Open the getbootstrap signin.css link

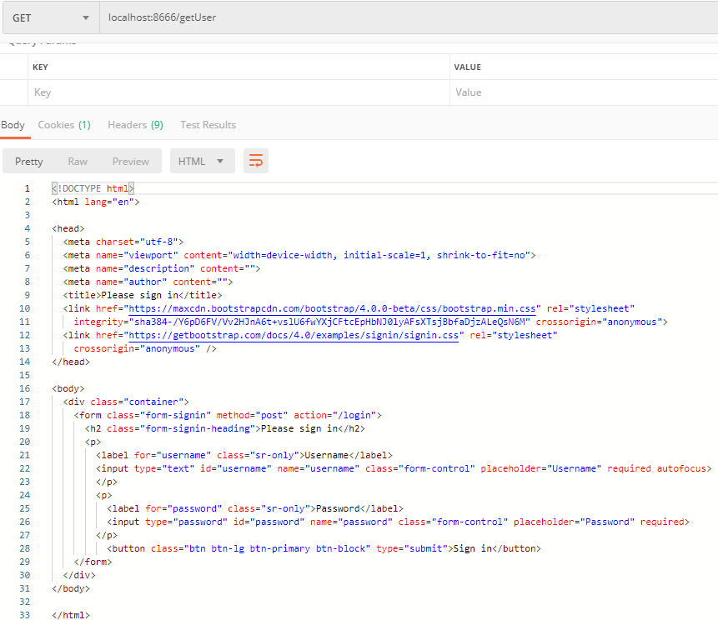pyautogui.click(x=294, y=335)
